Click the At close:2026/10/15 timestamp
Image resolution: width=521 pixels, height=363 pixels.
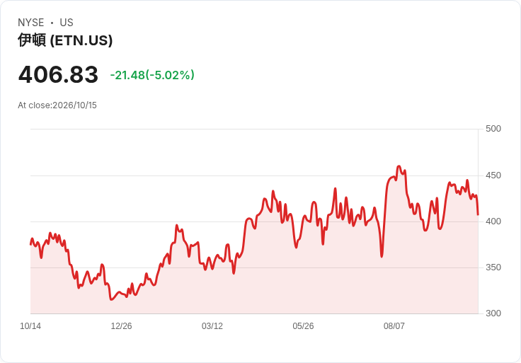(57, 105)
